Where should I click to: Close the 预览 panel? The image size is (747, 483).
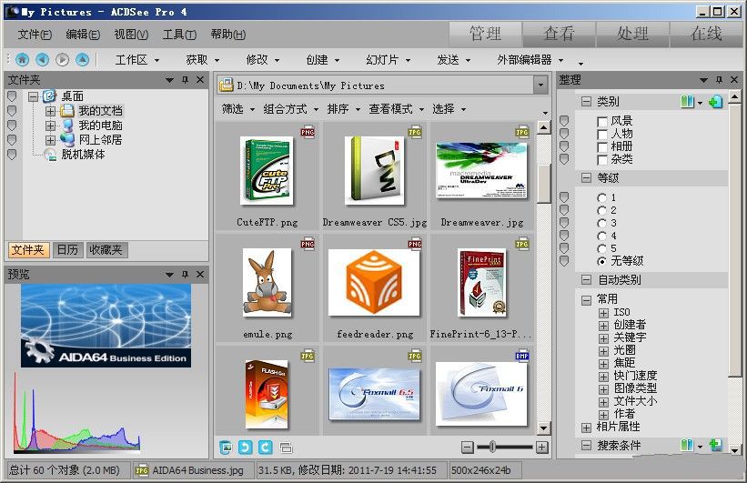point(200,275)
